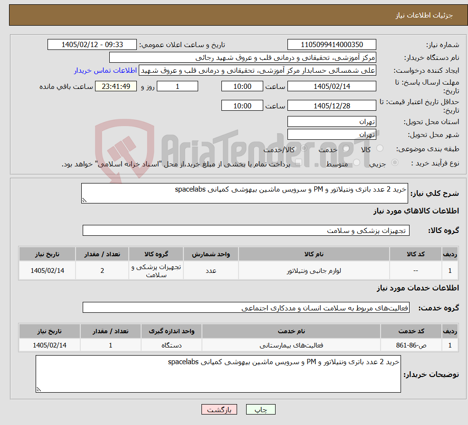
Task: Click the quantity cell showing 2
Action: (x=102, y=270)
